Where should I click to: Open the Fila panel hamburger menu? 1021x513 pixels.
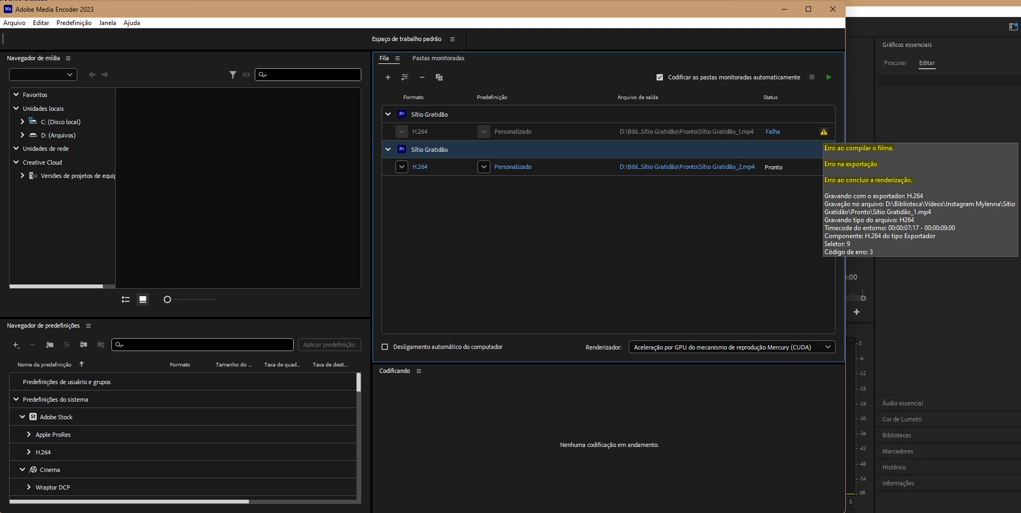pos(398,58)
